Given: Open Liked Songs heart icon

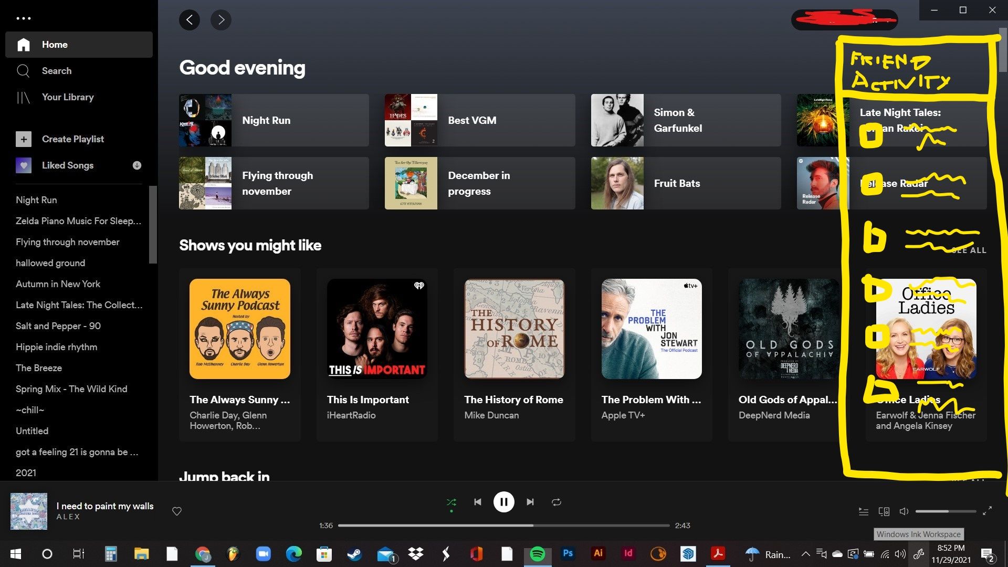Looking at the screenshot, I should click(x=23, y=165).
